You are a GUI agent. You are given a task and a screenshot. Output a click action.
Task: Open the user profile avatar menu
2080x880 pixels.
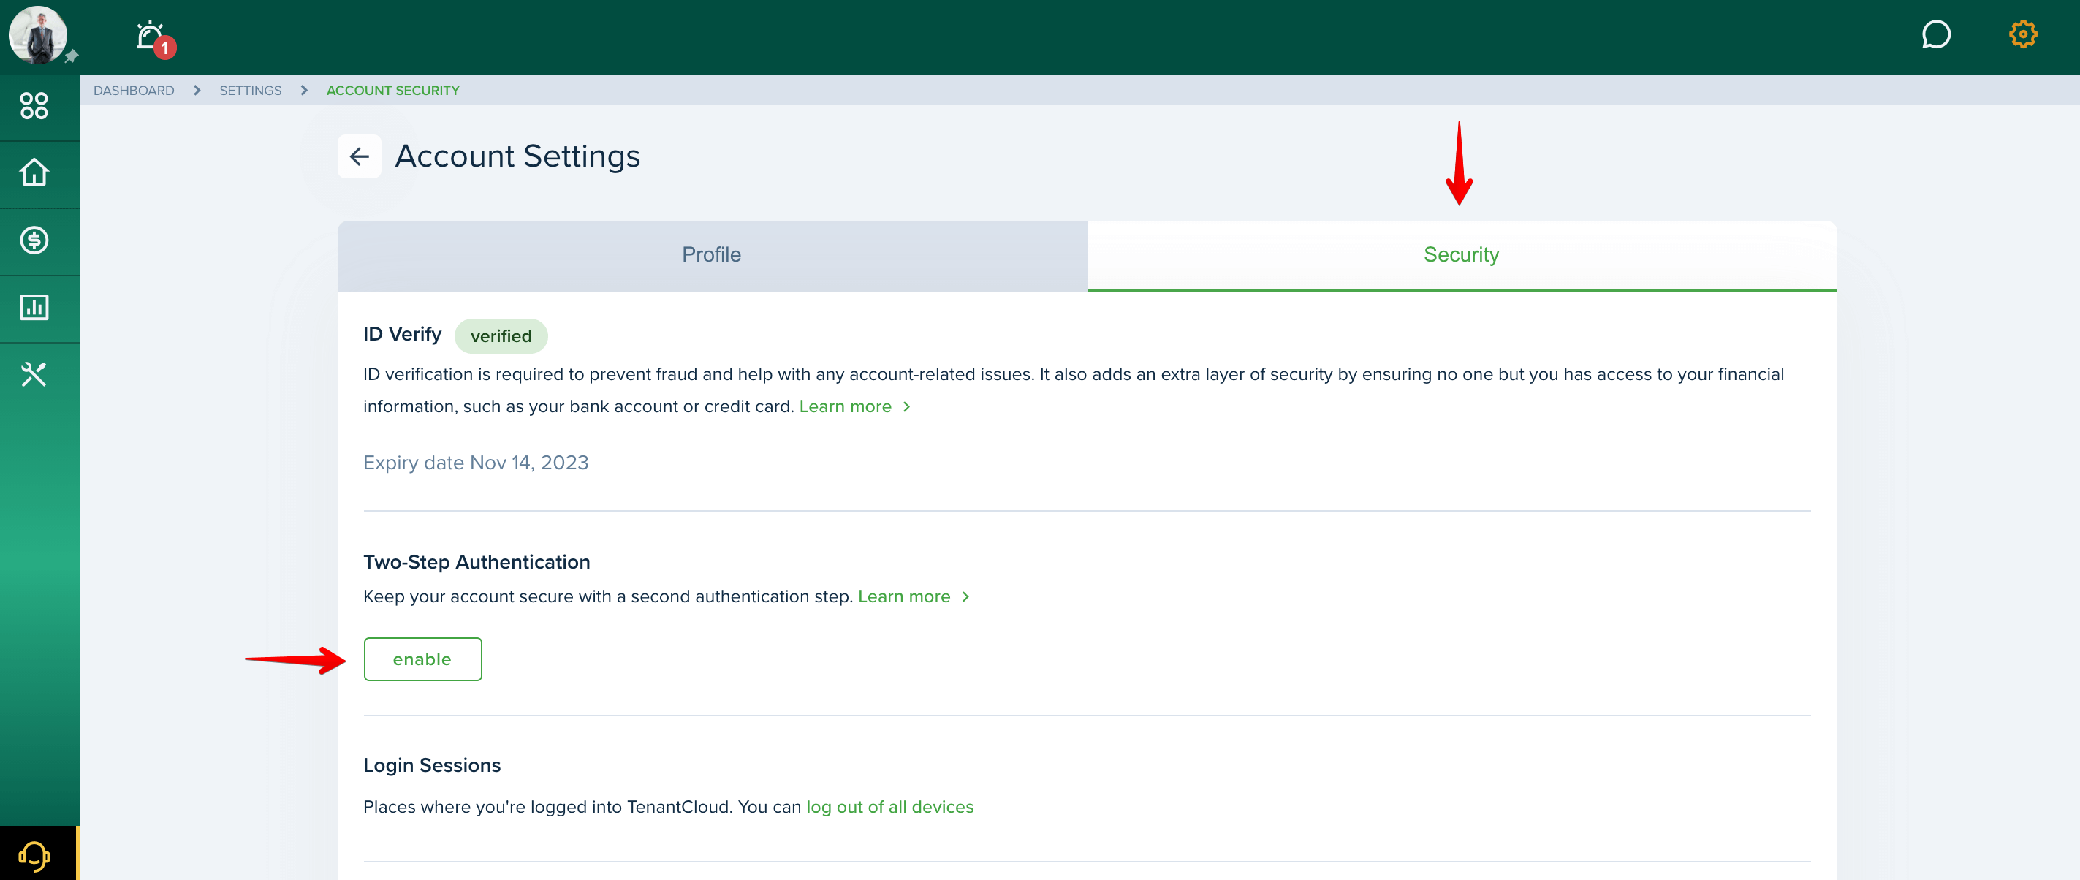(37, 36)
